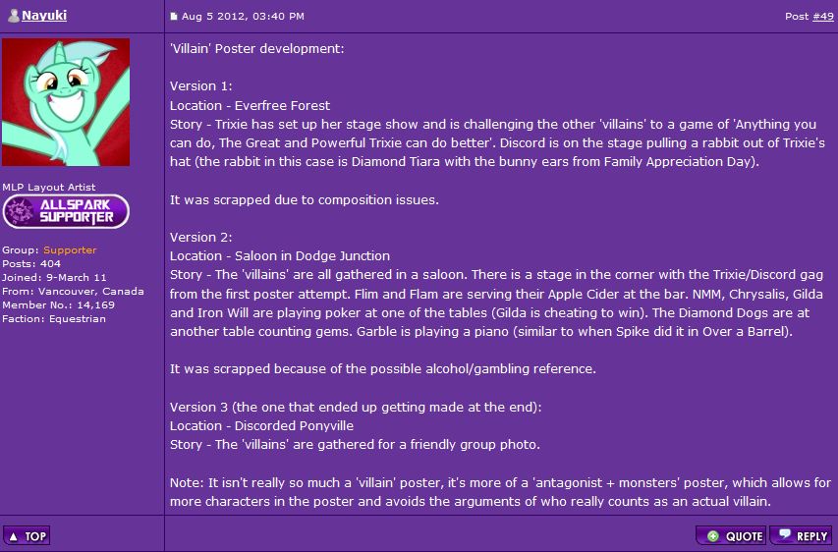Image resolution: width=838 pixels, height=552 pixels.
Task: Click the scrapped due to composition issues sentence
Action: 304,199
